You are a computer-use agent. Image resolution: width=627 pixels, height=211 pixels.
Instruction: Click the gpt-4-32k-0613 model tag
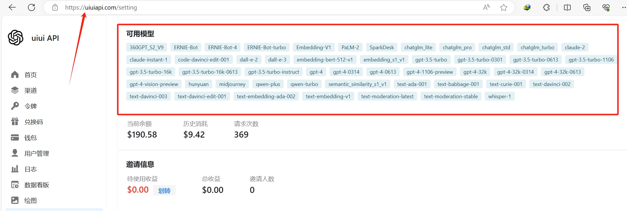pos(563,72)
